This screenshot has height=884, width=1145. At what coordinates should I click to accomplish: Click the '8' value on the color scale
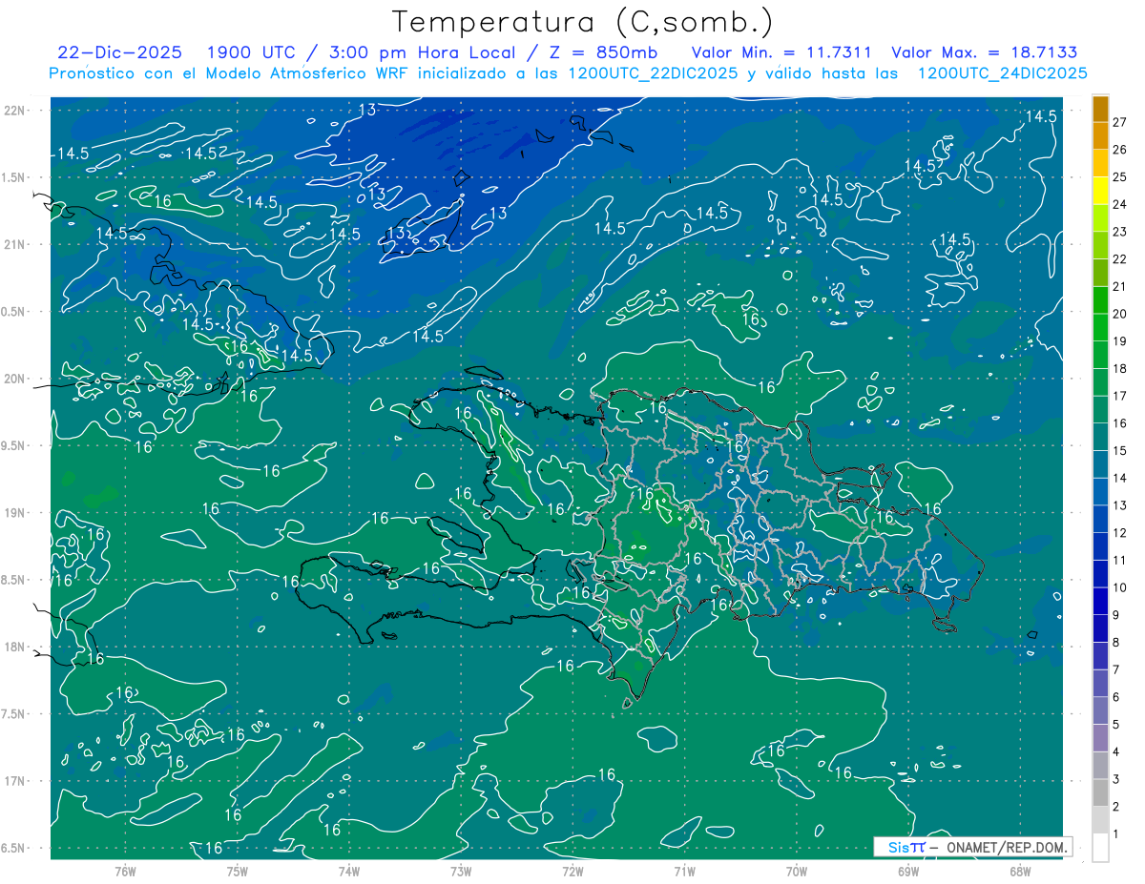[x=1117, y=643]
